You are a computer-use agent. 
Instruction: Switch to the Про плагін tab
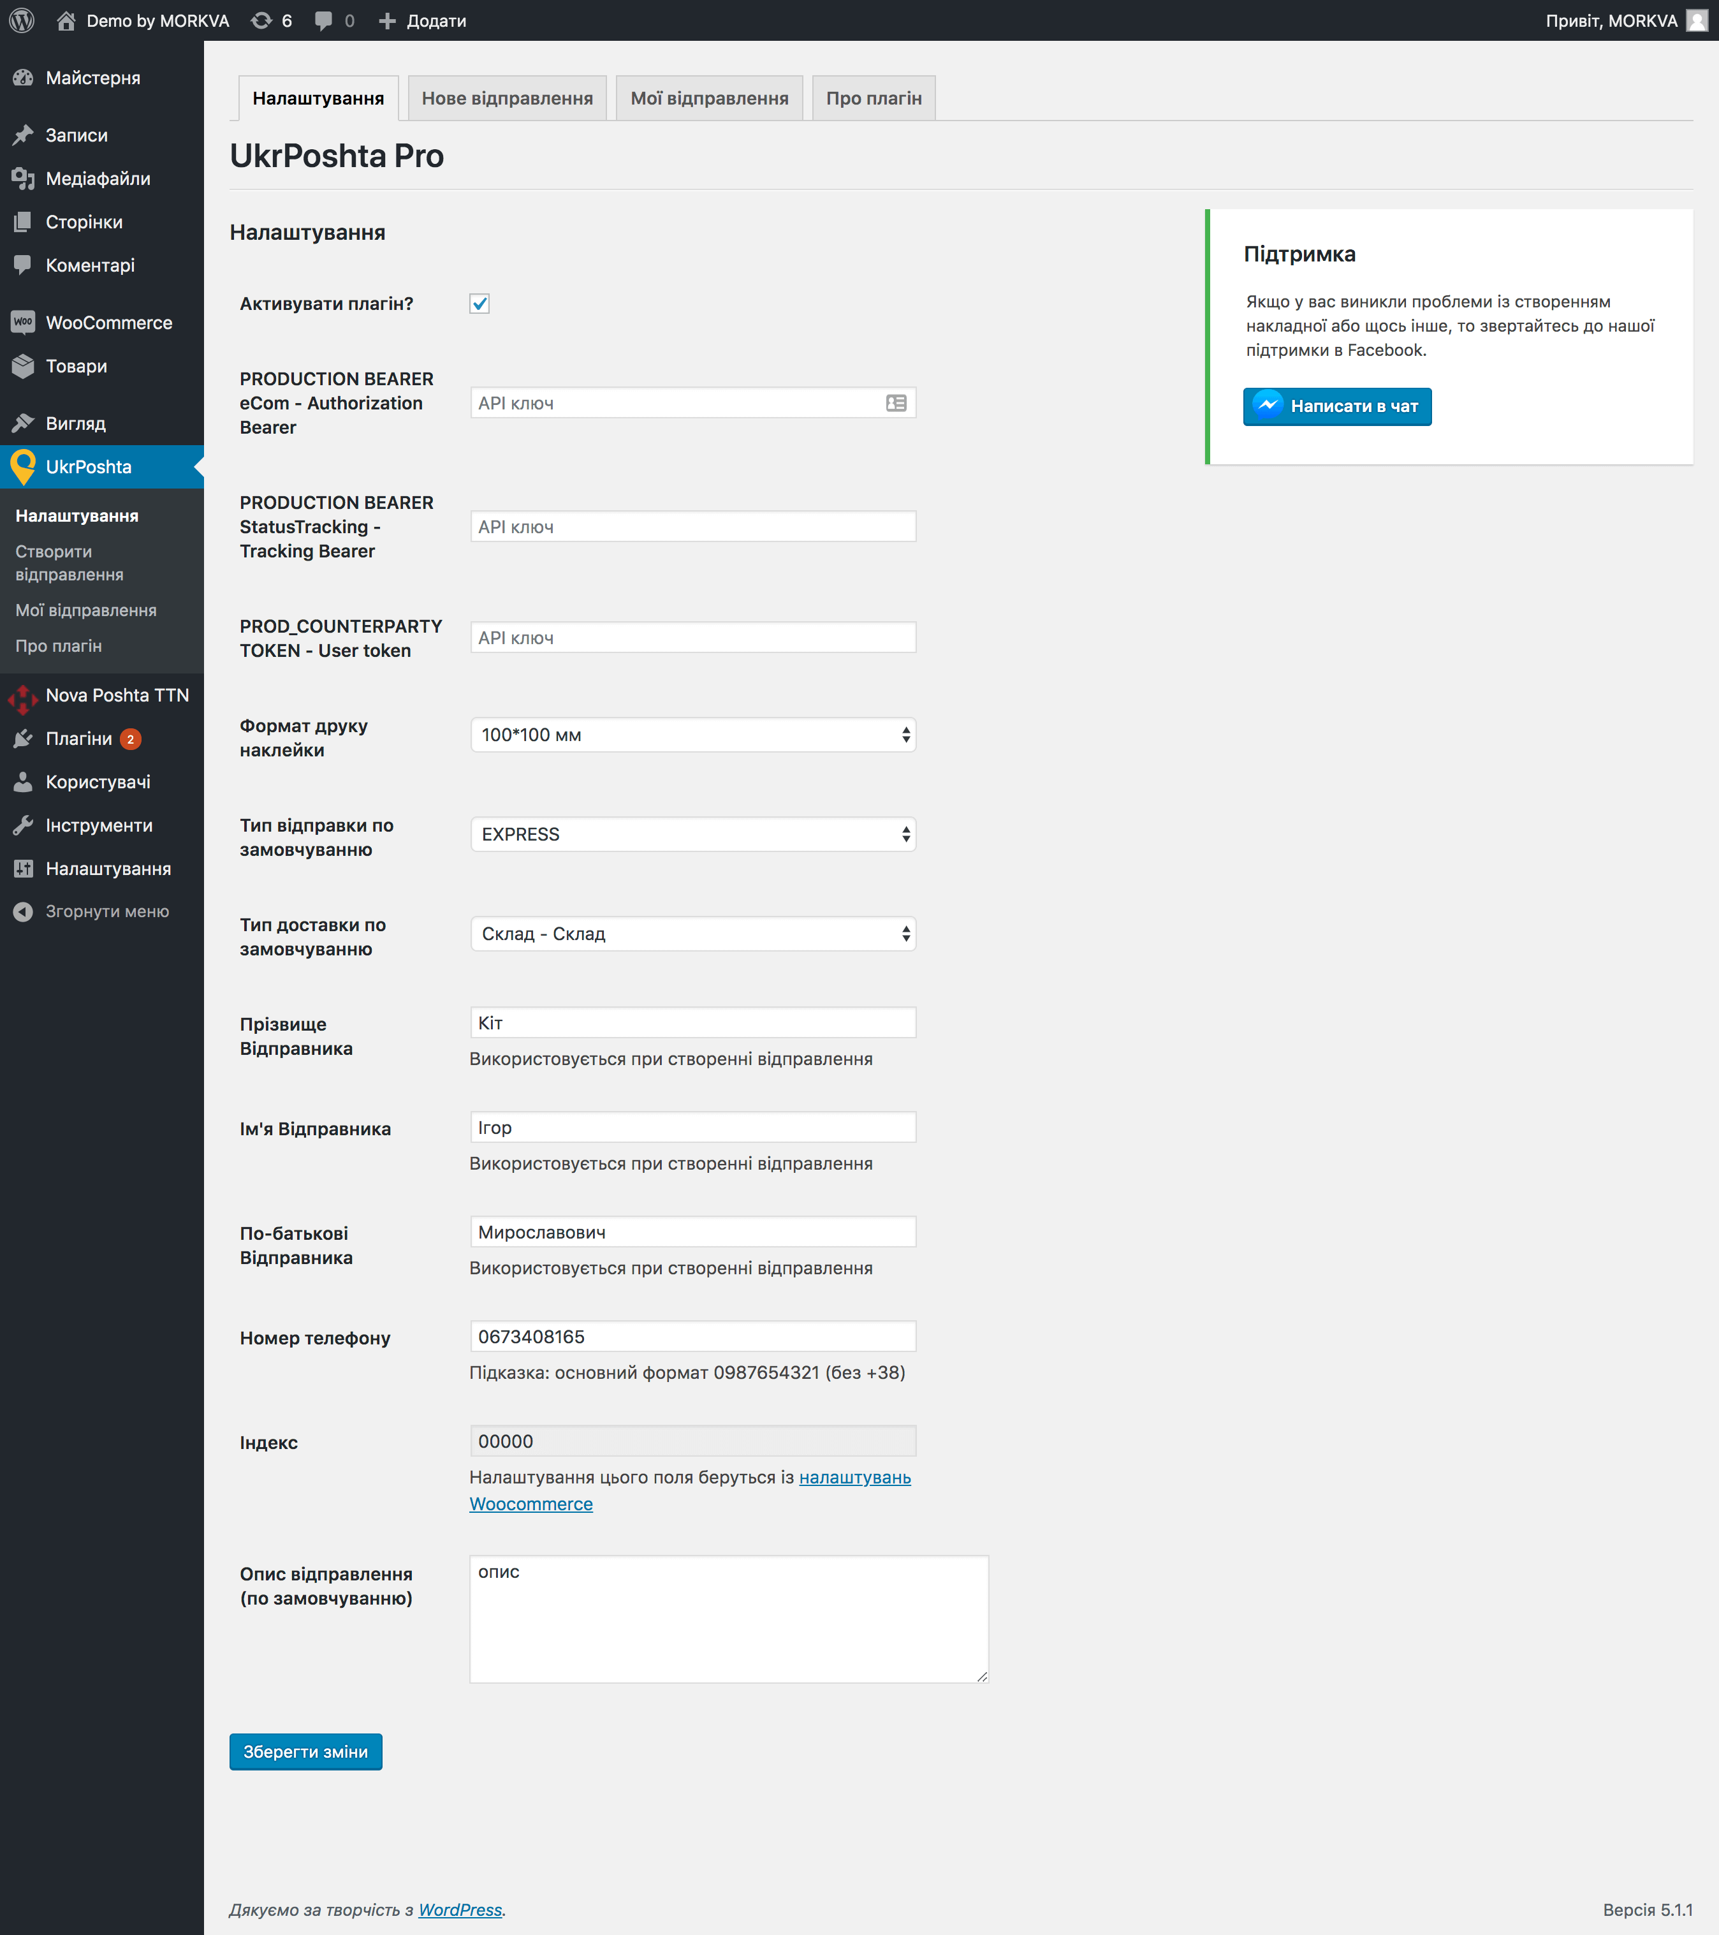click(x=874, y=98)
